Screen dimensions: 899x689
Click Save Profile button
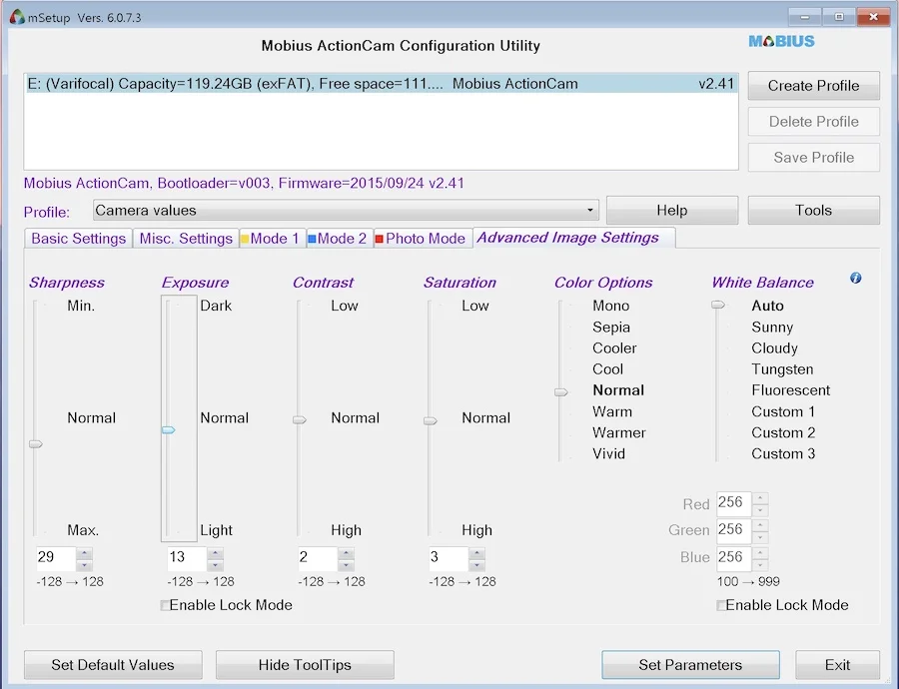pyautogui.click(x=813, y=157)
